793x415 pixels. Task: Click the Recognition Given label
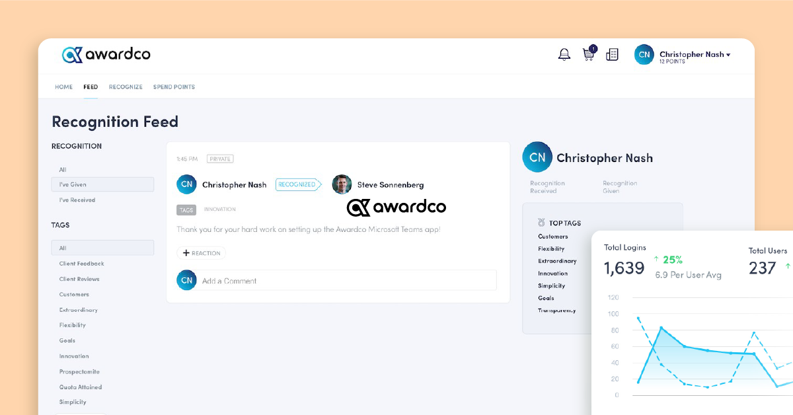(620, 187)
